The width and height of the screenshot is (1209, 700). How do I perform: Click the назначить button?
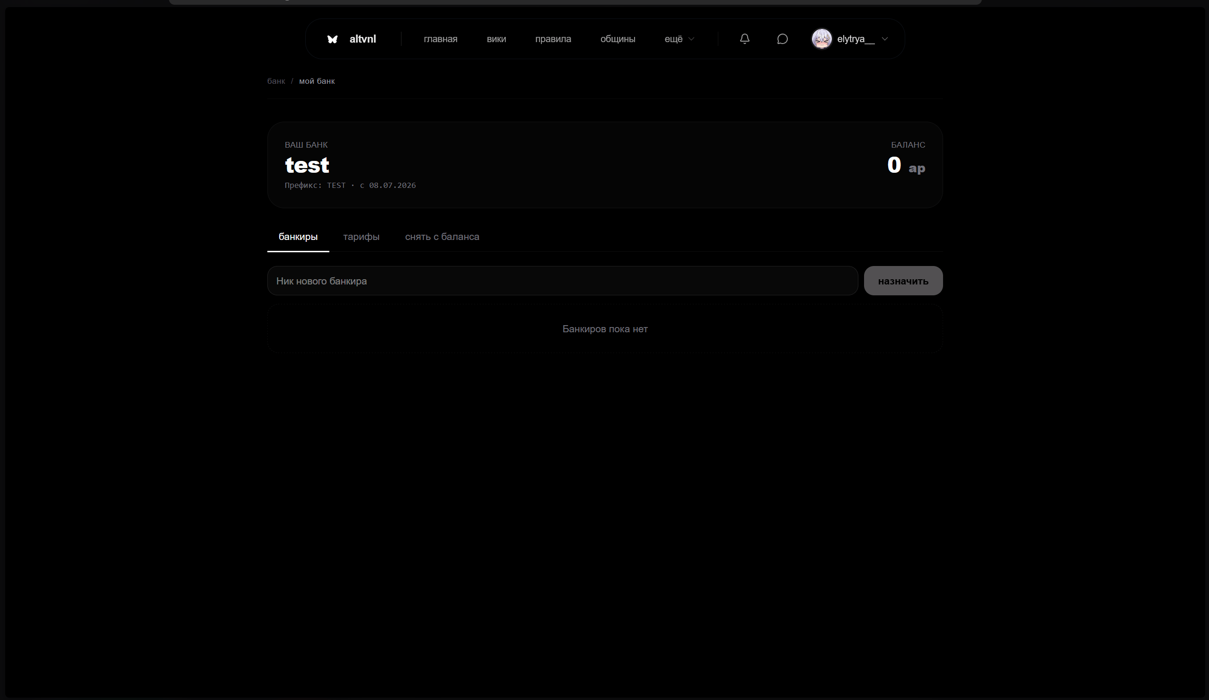tap(903, 281)
